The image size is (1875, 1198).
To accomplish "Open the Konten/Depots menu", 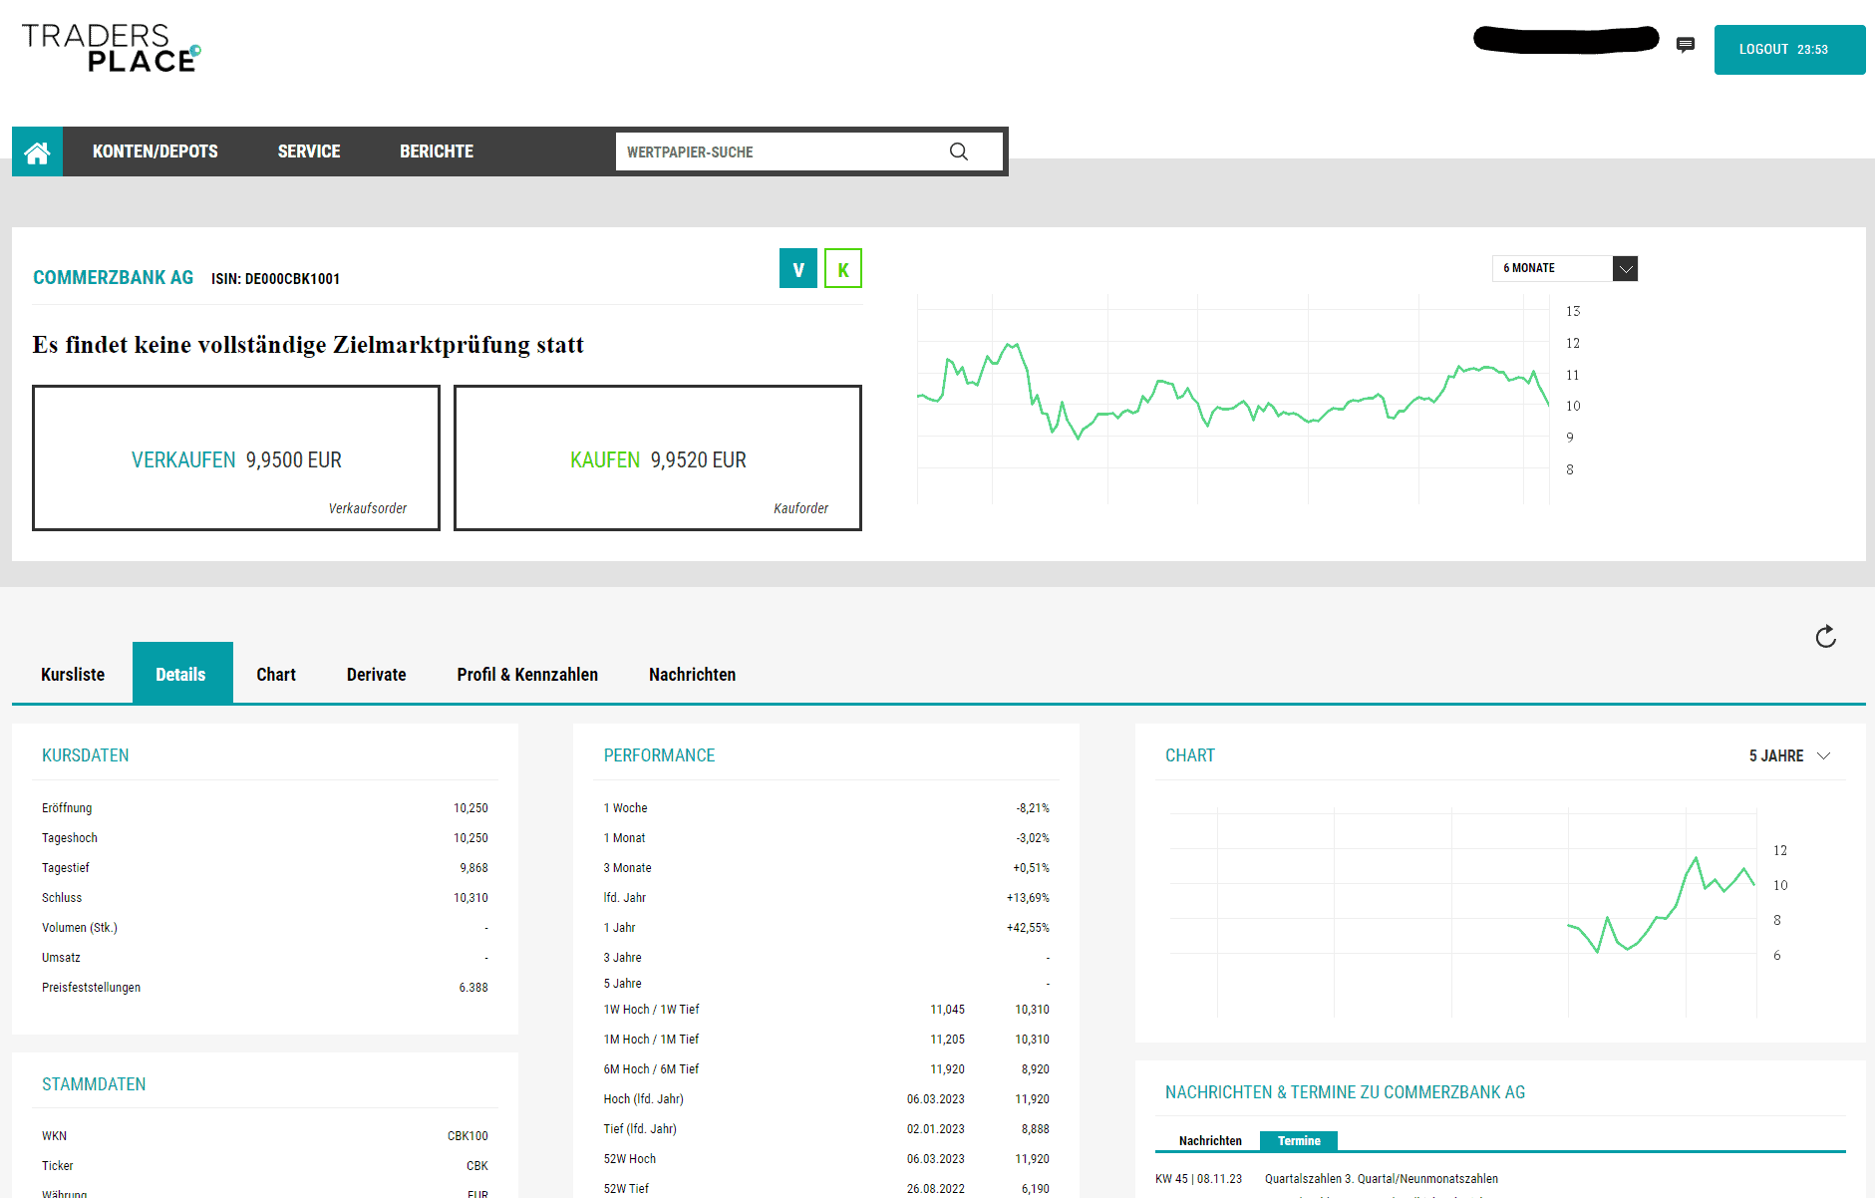I will tap(155, 151).
